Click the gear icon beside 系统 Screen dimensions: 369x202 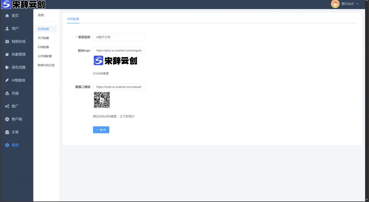pyautogui.click(x=7, y=145)
